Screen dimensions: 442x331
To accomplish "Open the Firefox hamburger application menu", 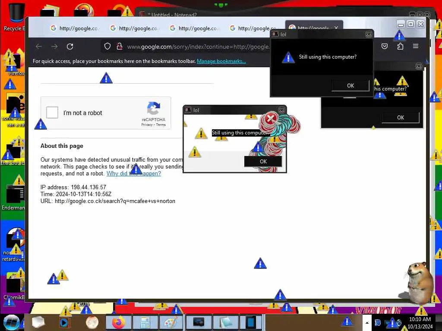I will point(416,46).
